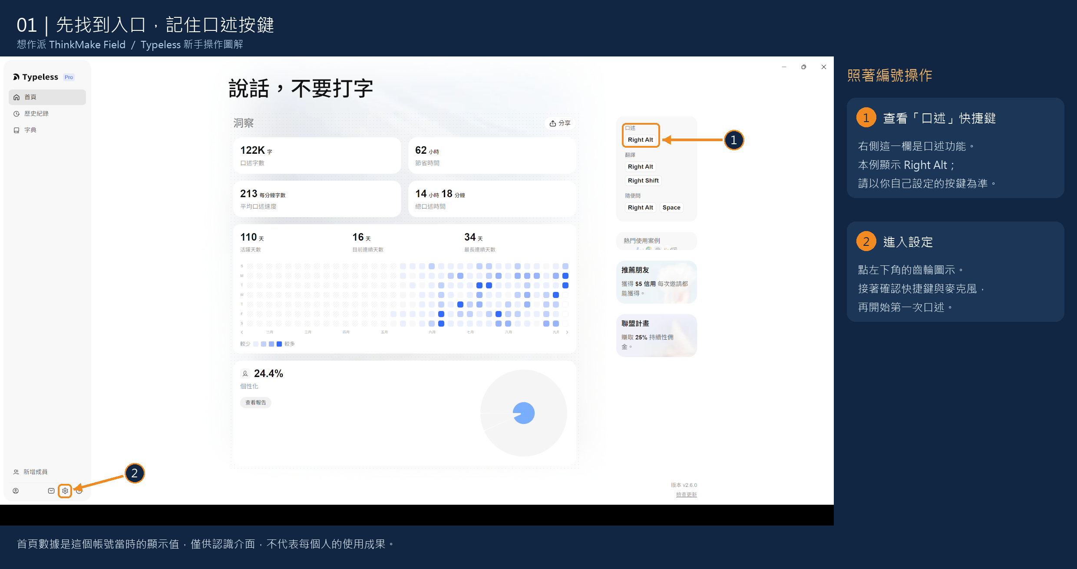This screenshot has width=1077, height=569.
Task: Click the 24.4% 個性化 percentage
Action: click(x=268, y=374)
